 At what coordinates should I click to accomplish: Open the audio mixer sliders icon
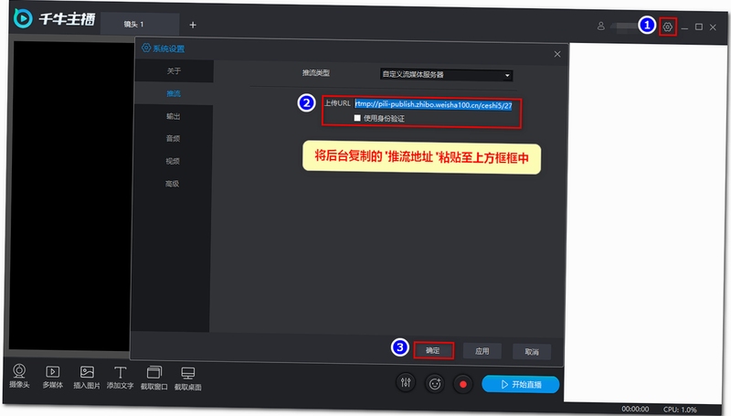point(406,383)
